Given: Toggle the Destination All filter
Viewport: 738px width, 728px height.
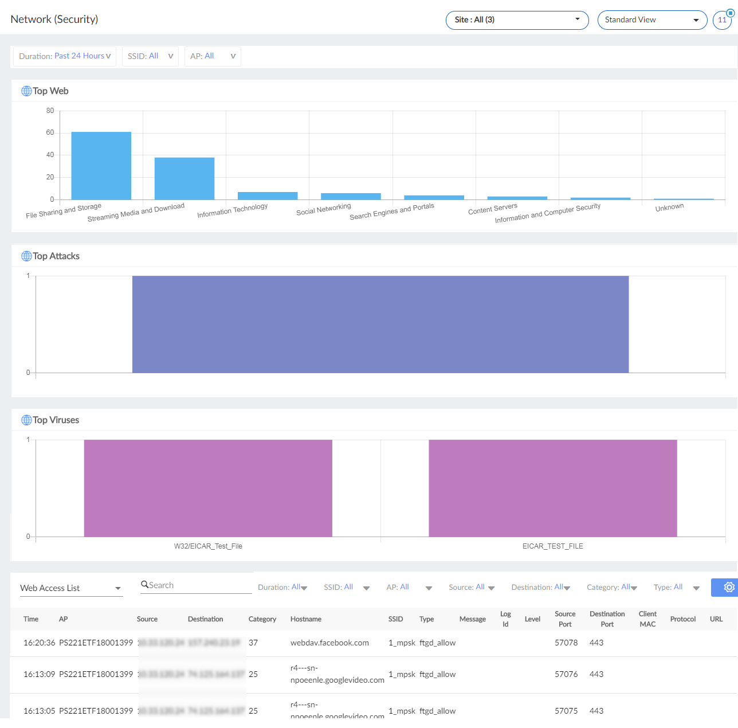Looking at the screenshot, I should [559, 587].
